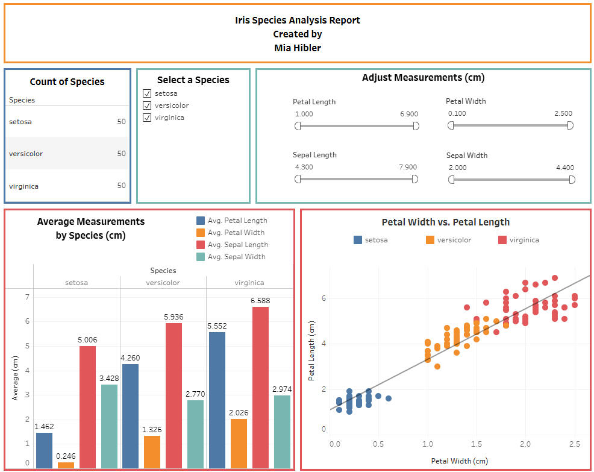594x472 pixels.
Task: Click the versicolor column header in bar chart
Action: tap(163, 283)
